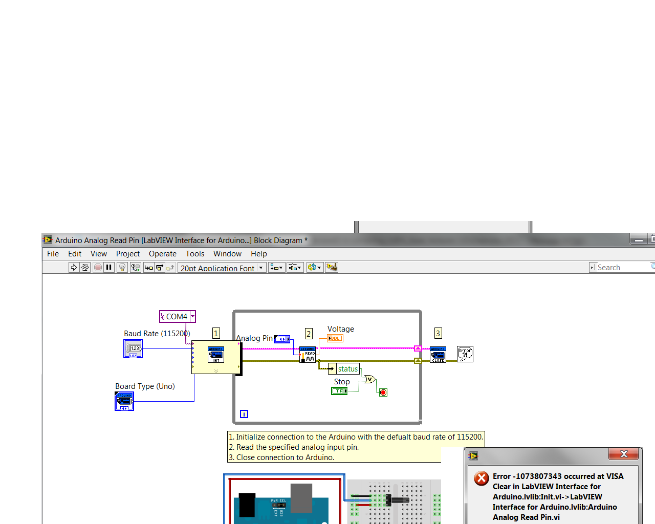Click the Abort Execution red button
This screenshot has height=524, width=655.
[98, 267]
